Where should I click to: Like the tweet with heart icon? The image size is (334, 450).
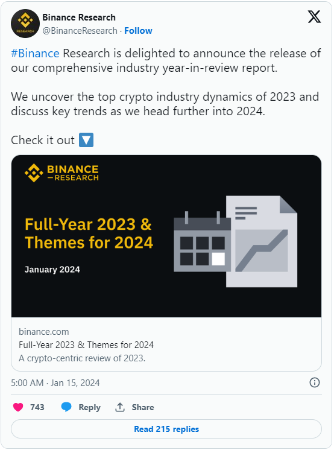click(x=18, y=407)
